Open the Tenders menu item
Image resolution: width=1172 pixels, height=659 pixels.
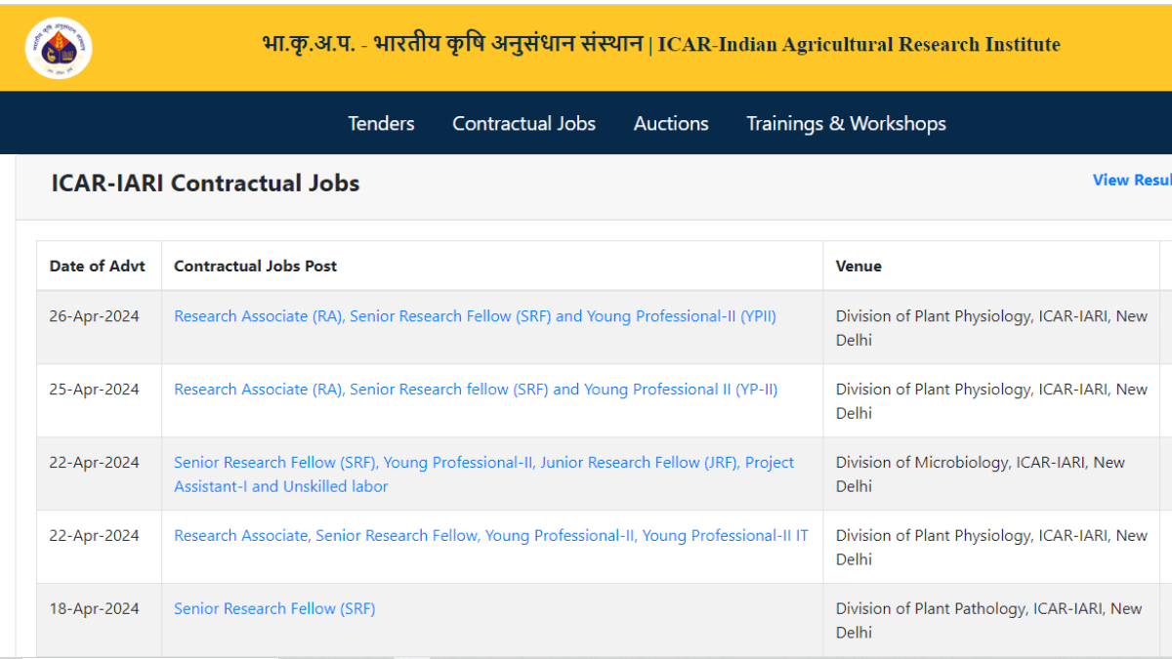coord(381,124)
